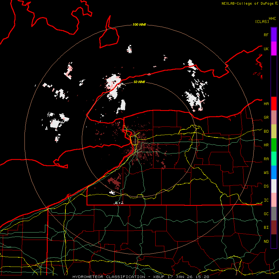This screenshot has height=279, width=279.
Task: Click the UK magenta legend swatch
Action: tap(274, 49)
